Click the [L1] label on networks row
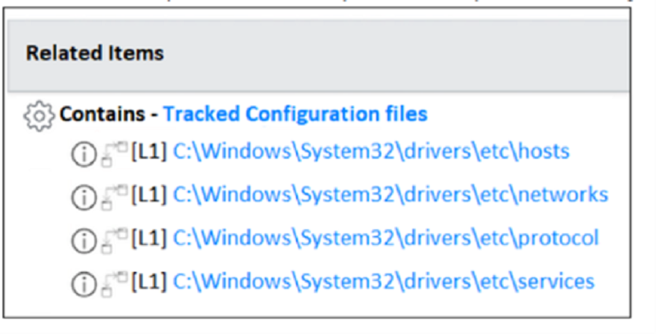656x334 pixels. pyautogui.click(x=148, y=196)
